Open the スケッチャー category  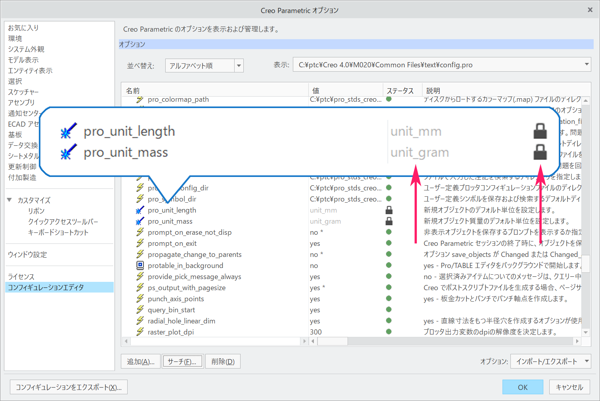(x=23, y=92)
